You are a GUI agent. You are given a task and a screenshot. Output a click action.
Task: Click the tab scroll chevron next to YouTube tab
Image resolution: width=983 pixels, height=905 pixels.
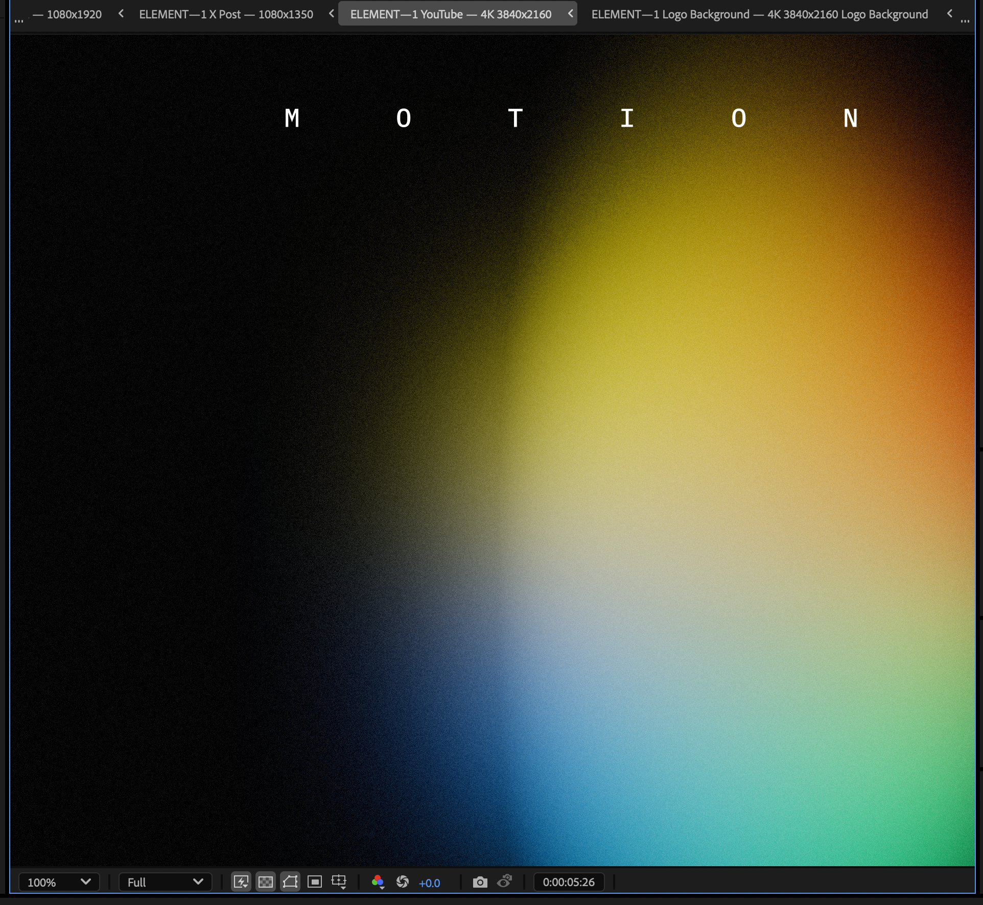[570, 14]
